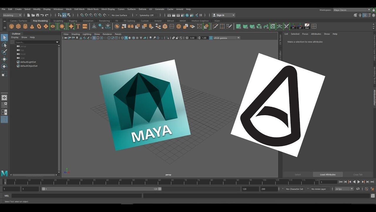
Task: Click the Multi-Cut knife shelf icon
Action: [215, 26]
